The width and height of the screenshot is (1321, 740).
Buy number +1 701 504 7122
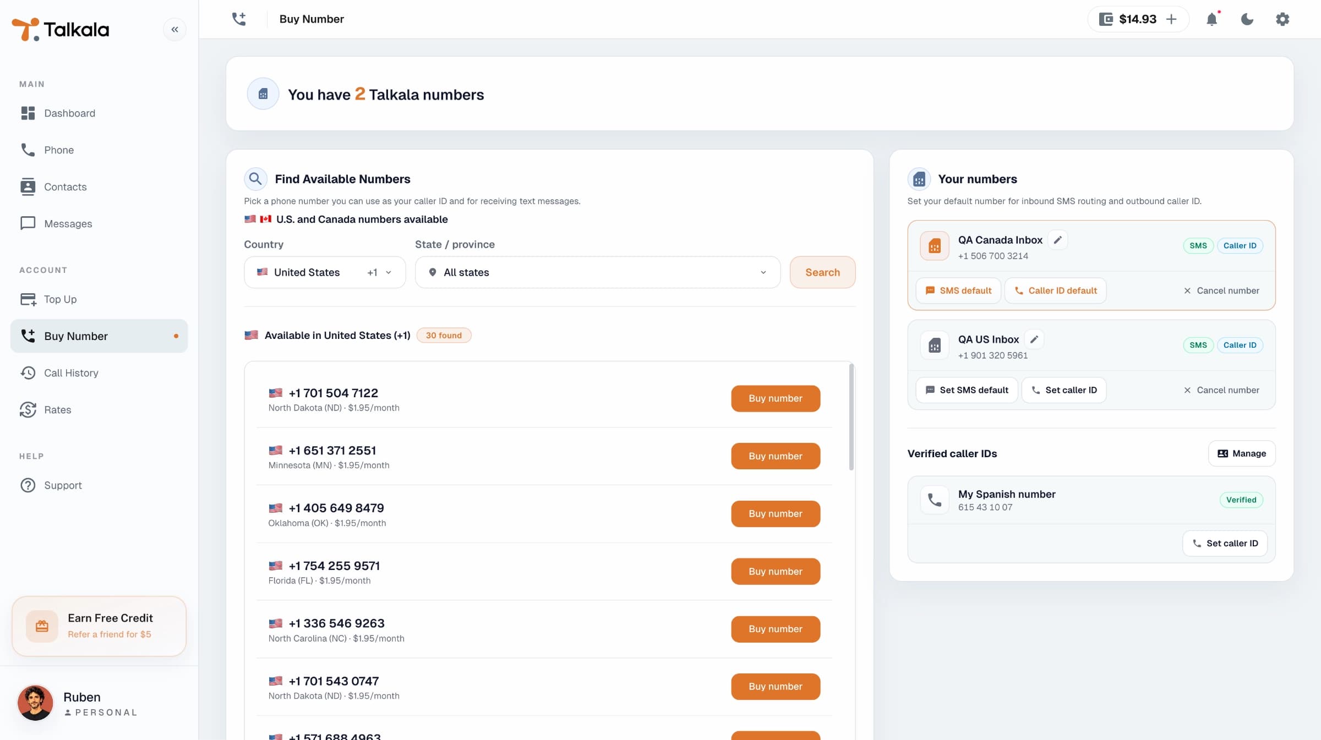coord(776,398)
